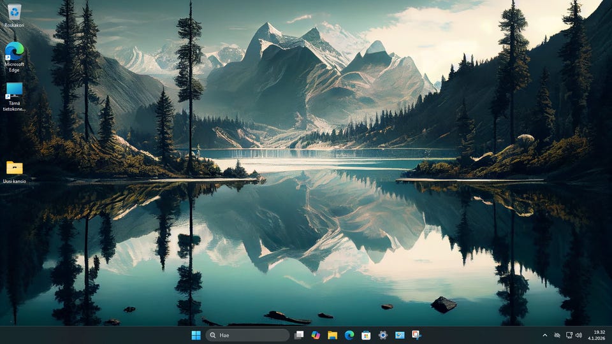Viewport: 612px width, 344px height.
Task: Open Settings gear on the taskbar
Action: 383,335
